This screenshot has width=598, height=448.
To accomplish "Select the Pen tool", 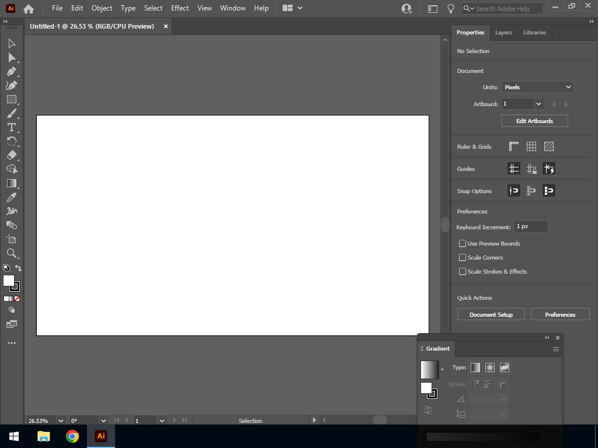I will point(12,72).
